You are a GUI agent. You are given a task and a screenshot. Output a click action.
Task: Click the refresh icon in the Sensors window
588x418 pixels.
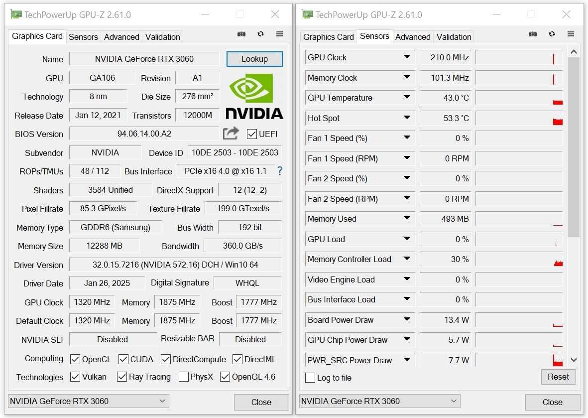click(552, 34)
